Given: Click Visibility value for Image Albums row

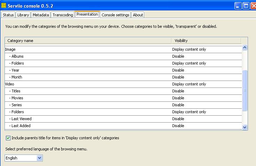Looking at the screenshot, I should click(x=178, y=56).
